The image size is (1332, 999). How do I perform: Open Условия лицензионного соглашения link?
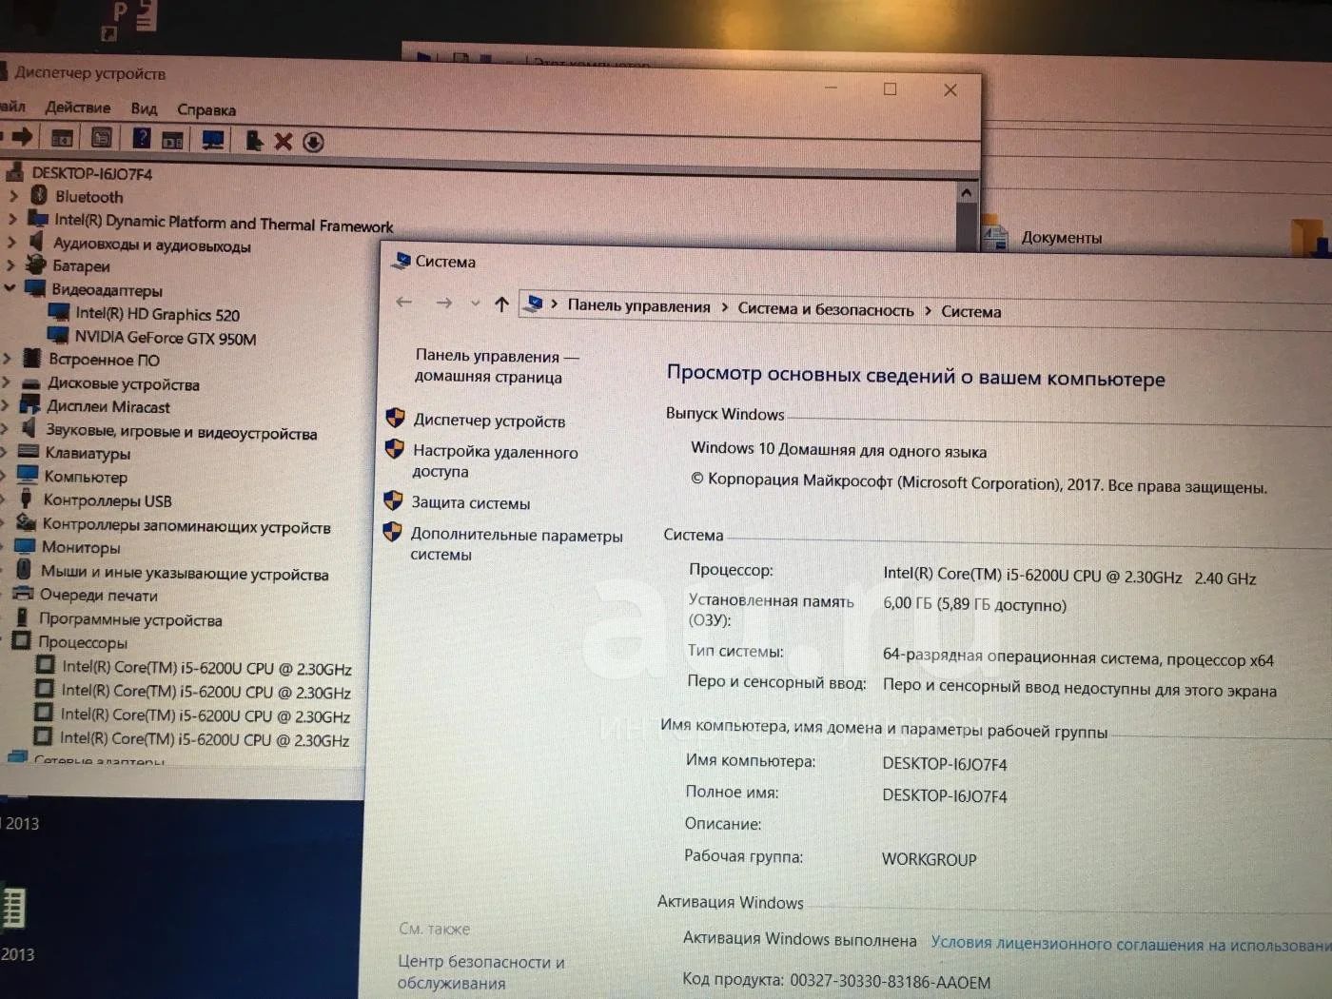pos(1130,944)
